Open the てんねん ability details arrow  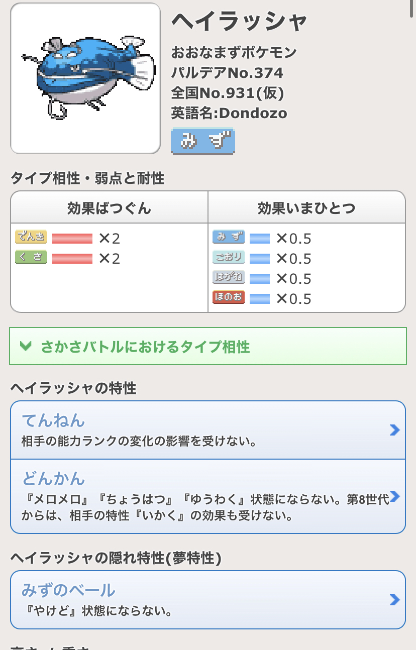click(394, 430)
